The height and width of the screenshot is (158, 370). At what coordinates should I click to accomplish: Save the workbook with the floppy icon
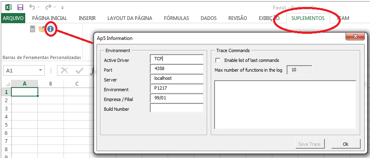(x=20, y=7)
